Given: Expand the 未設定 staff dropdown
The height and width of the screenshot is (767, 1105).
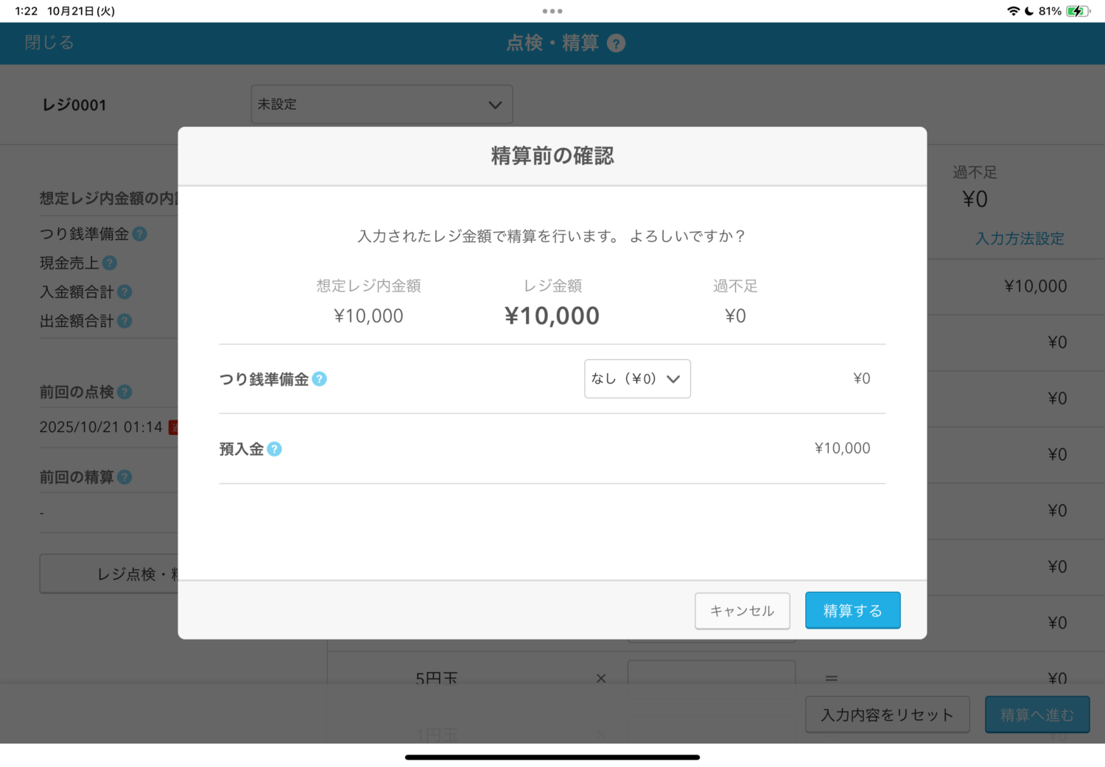Looking at the screenshot, I should (382, 105).
